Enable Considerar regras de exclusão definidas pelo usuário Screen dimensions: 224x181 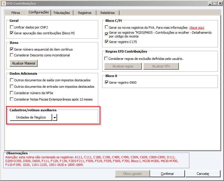coord(106,59)
